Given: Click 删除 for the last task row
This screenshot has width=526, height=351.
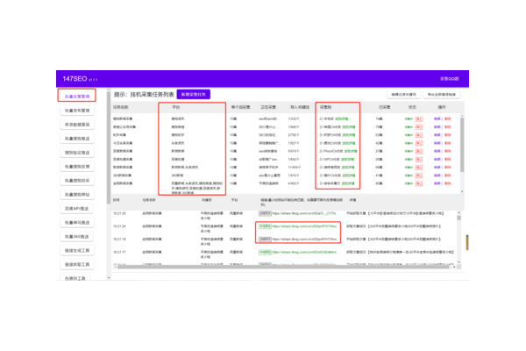Looking at the screenshot, I should 447,182.
